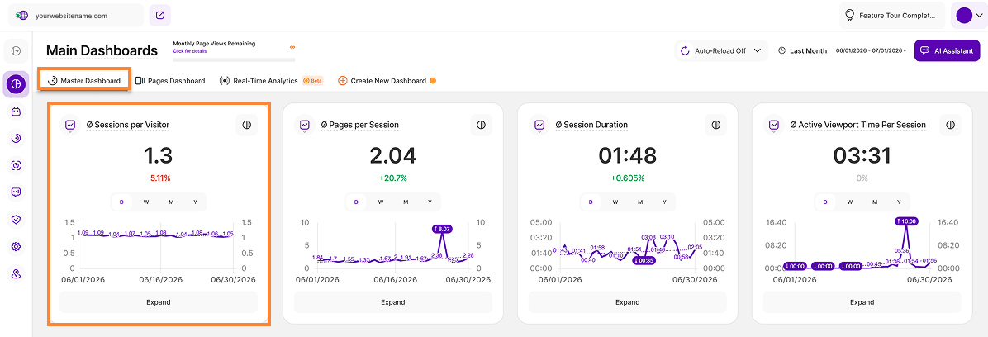Open the Auto-Reload Off dropdown

(721, 50)
